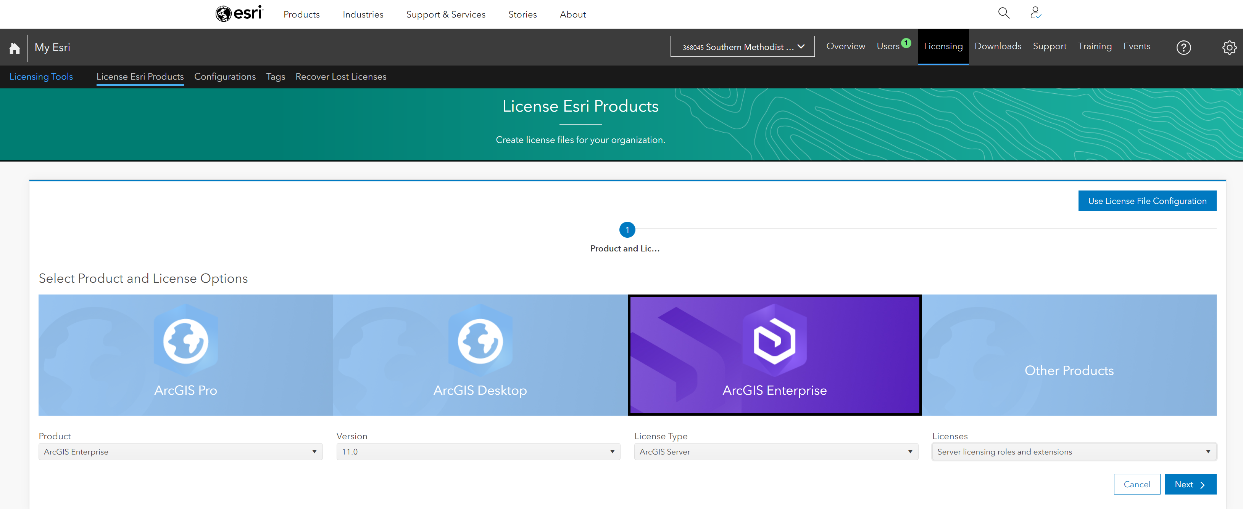Select the ArcGIS Desktop product tile

tap(480, 355)
